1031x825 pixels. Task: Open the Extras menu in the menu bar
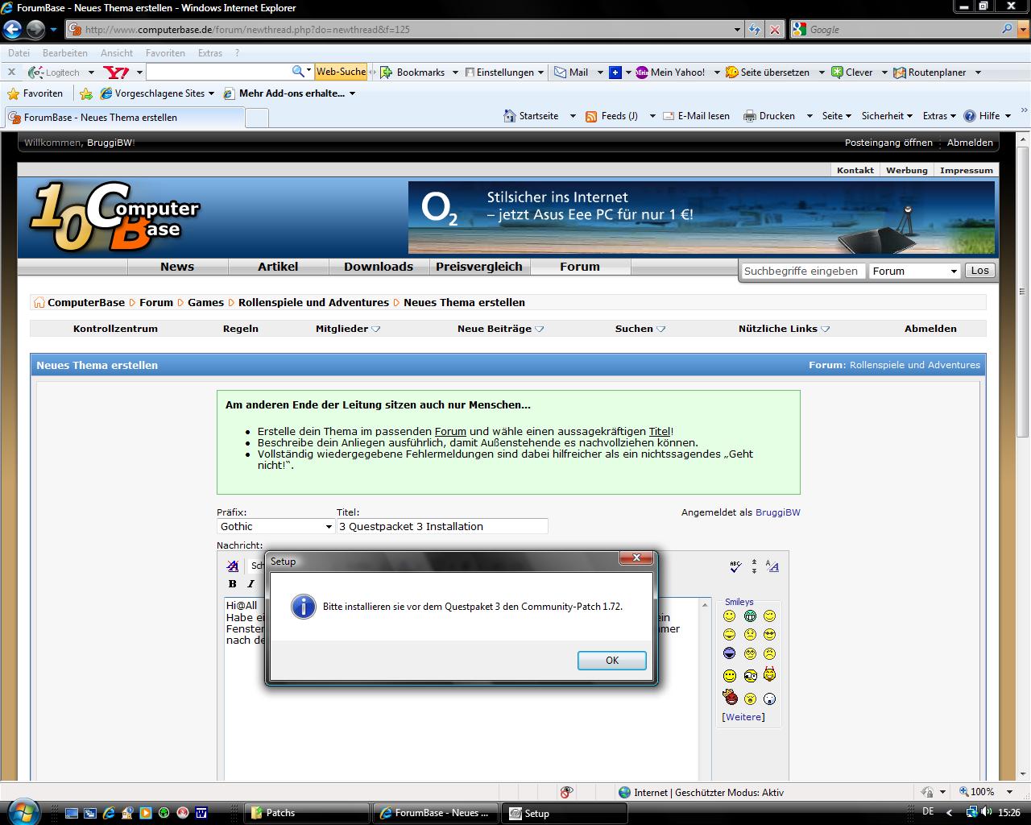tap(210, 53)
